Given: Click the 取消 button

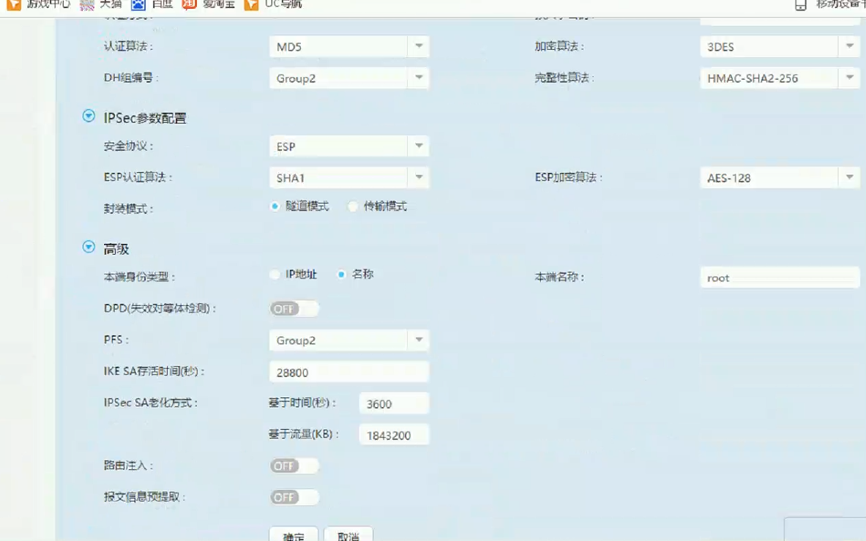Looking at the screenshot, I should tap(348, 534).
